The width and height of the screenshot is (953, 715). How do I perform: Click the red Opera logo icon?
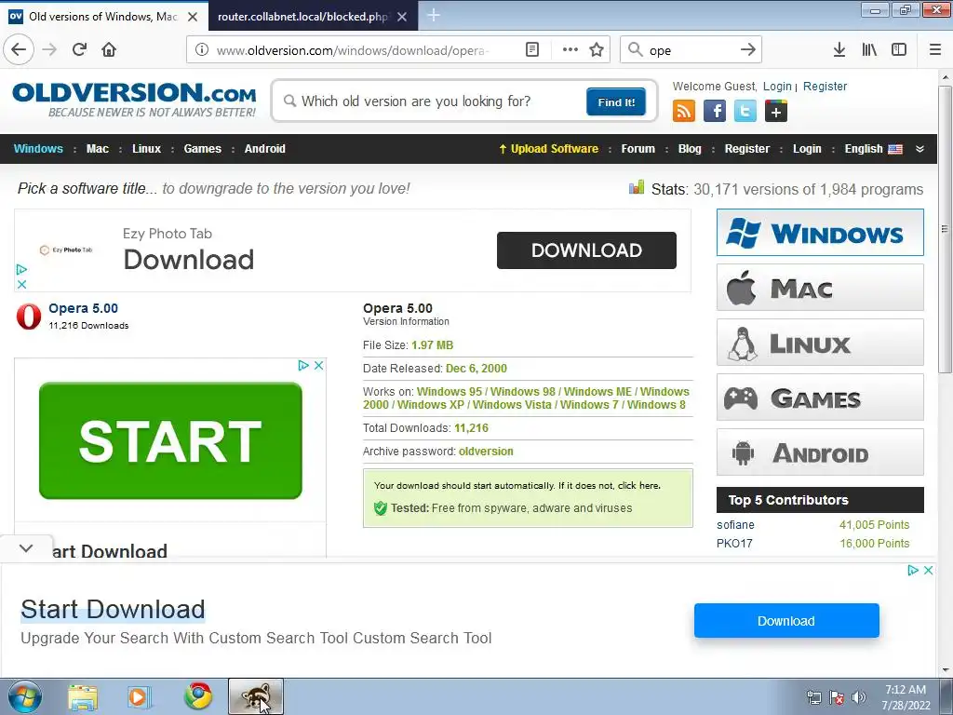coord(29,317)
